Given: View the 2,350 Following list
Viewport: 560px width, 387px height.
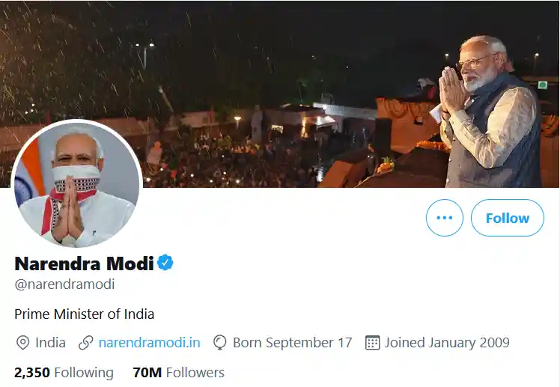Looking at the screenshot, I should 64,372.
